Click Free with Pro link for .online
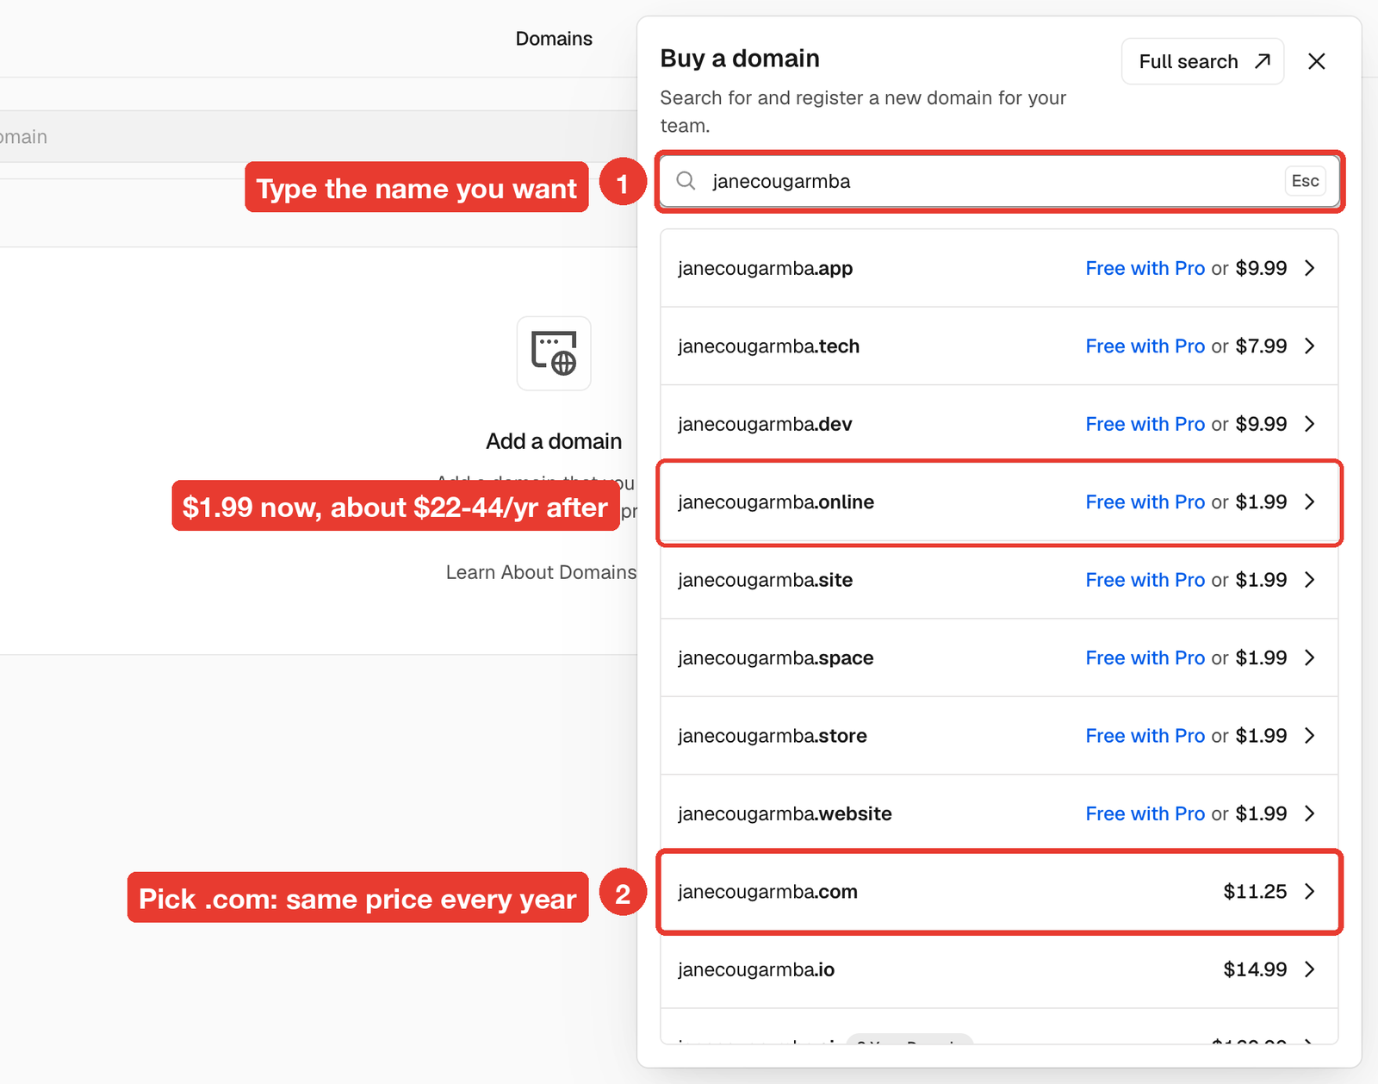1378x1084 pixels. 1145,502
